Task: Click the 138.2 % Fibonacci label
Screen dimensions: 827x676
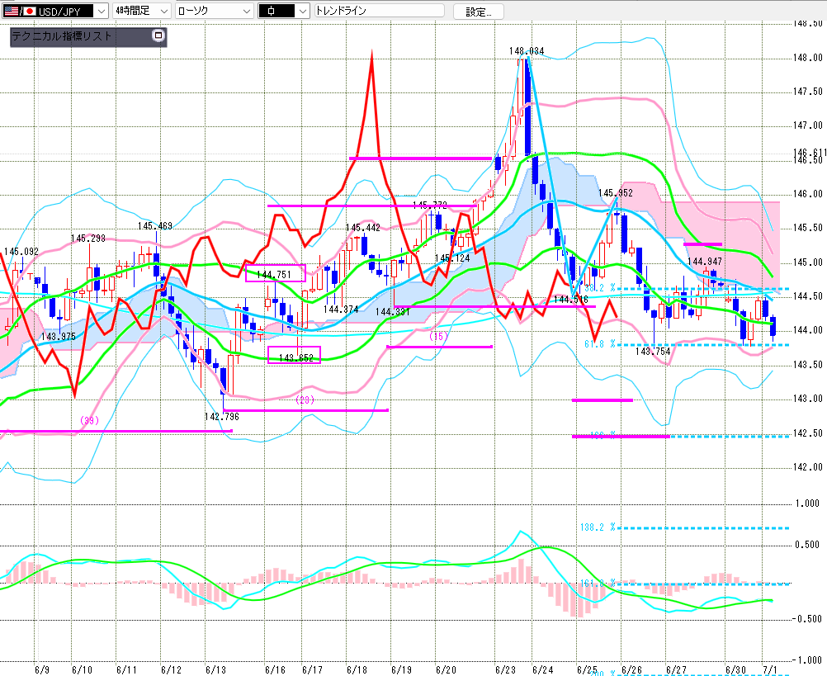Action: pos(598,527)
